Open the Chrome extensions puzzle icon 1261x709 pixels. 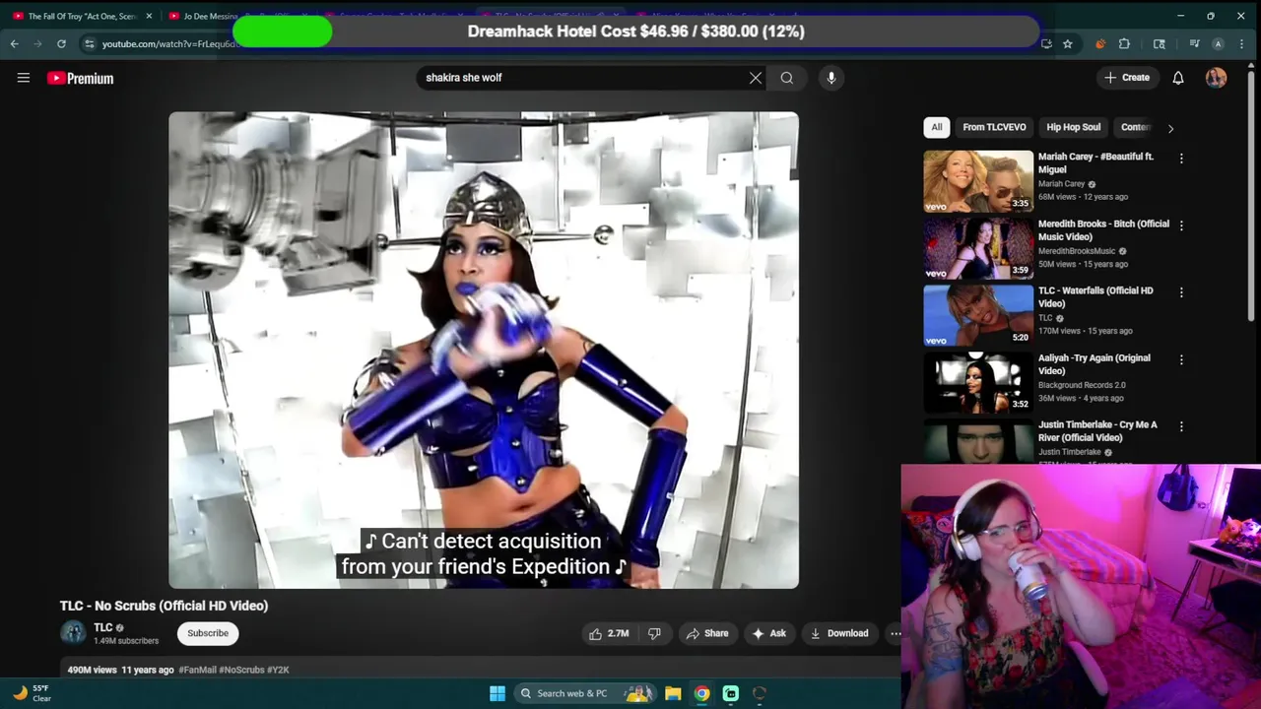(x=1124, y=43)
